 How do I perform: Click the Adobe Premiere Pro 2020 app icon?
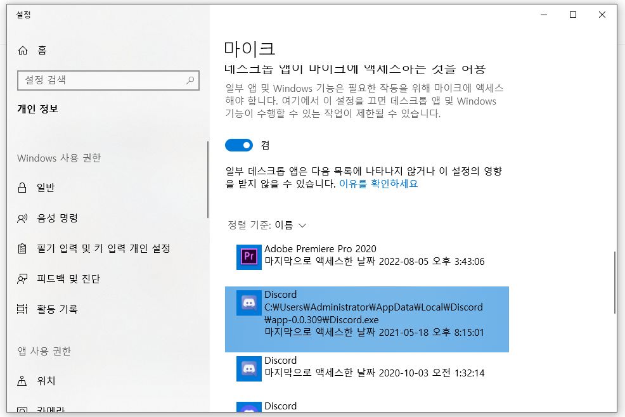[x=248, y=256]
